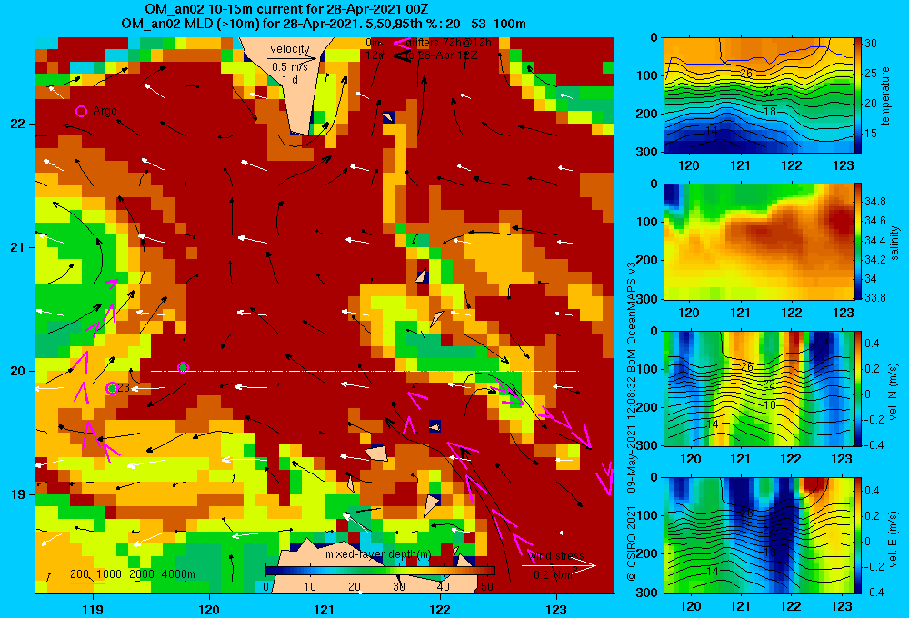This screenshot has width=909, height=618.
Task: Click the vel. E color scale bar
Action: point(858,535)
